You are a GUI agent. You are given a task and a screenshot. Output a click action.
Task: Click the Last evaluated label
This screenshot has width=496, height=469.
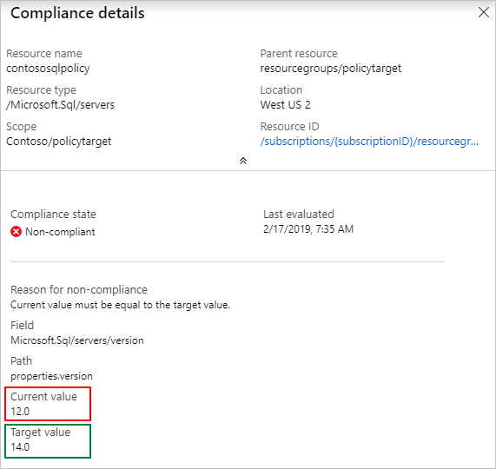pyautogui.click(x=299, y=215)
